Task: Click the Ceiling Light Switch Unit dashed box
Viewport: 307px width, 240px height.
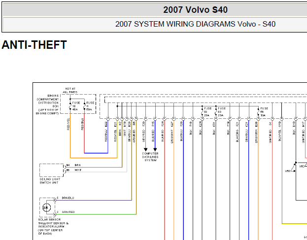Action: coord(51,171)
